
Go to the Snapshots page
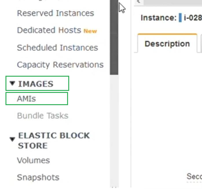(38, 177)
